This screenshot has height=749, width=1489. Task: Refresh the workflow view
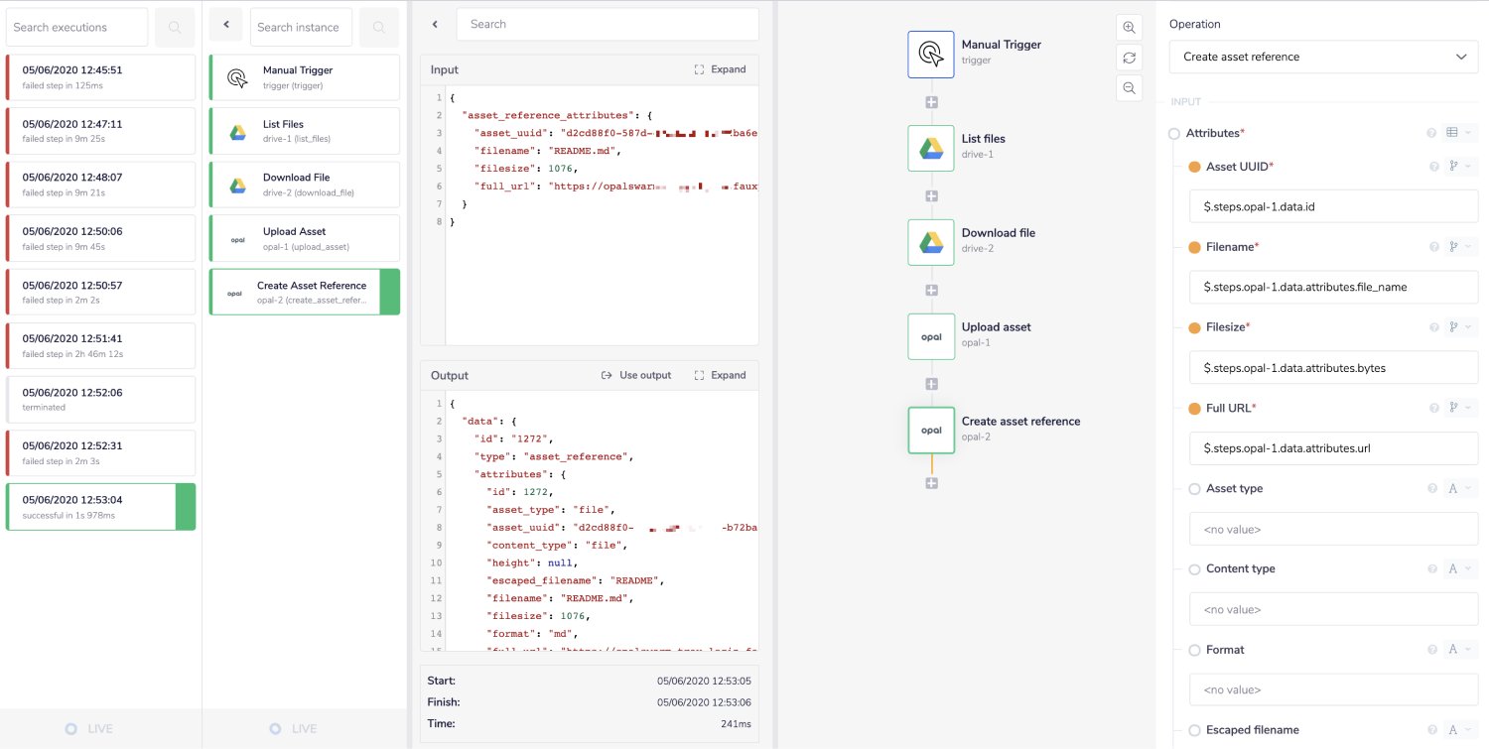pos(1129,58)
